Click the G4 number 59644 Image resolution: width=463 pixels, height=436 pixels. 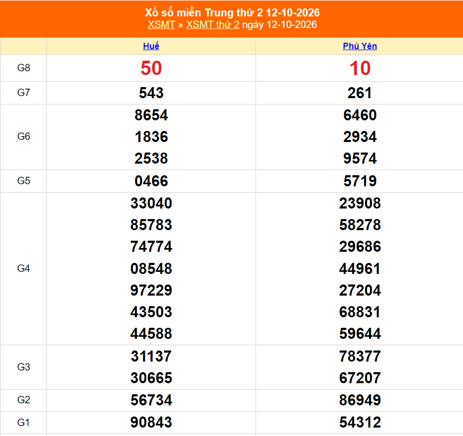pyautogui.click(x=360, y=334)
